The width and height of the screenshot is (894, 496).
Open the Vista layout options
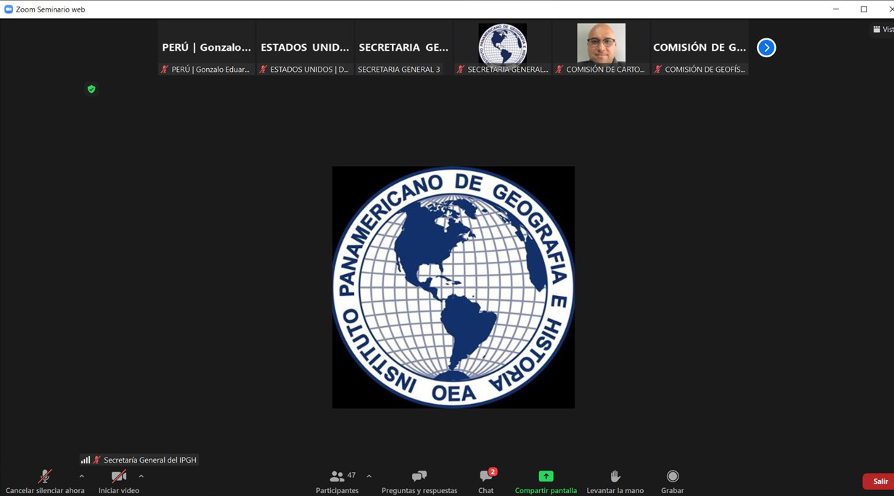point(882,30)
